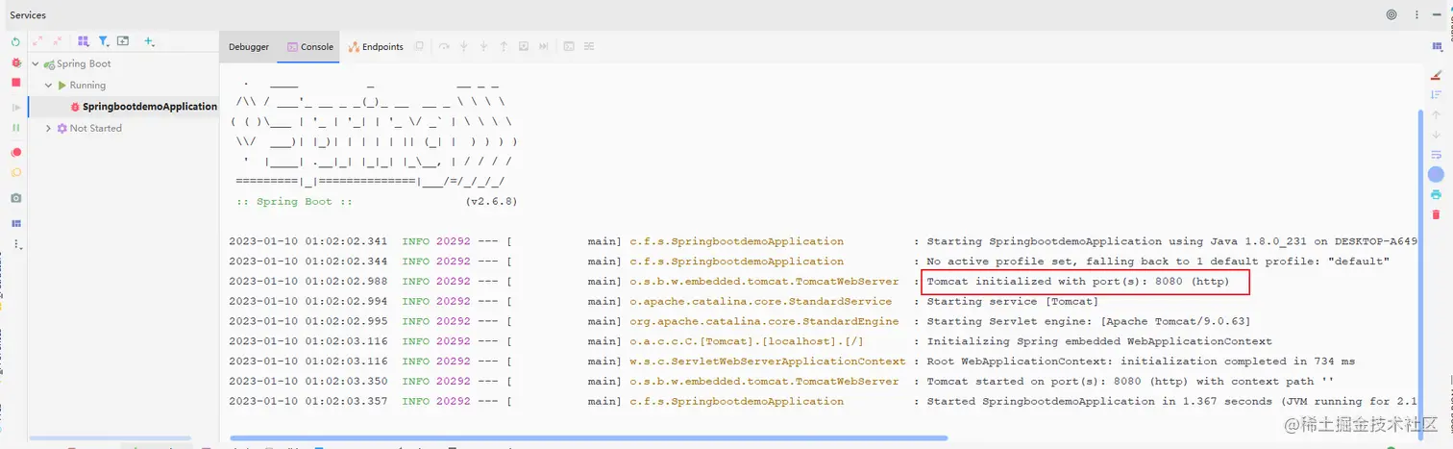
Task: Click the red debug bug icon in left toolbar
Action: 15,62
